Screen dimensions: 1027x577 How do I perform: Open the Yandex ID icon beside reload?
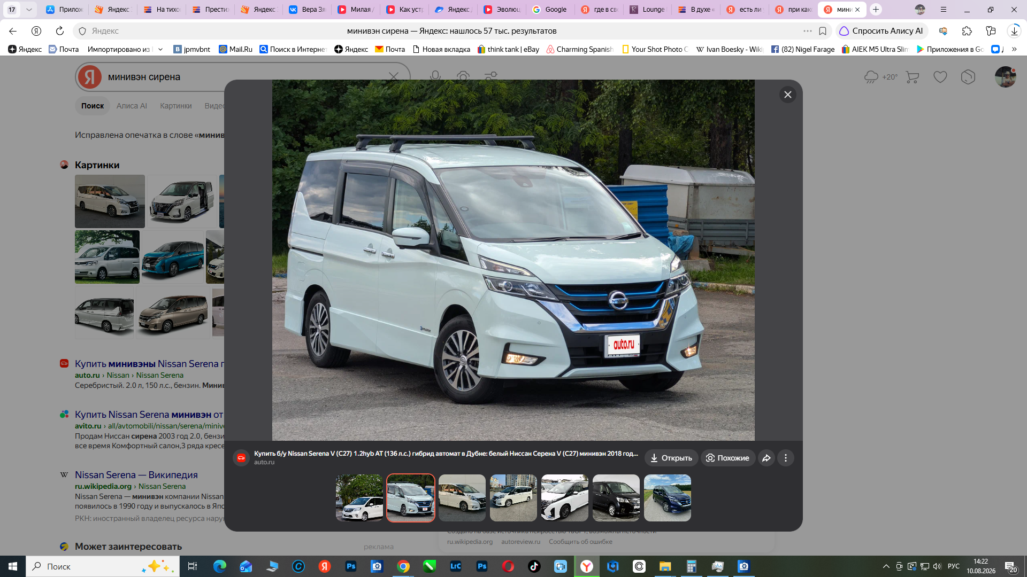(x=36, y=31)
